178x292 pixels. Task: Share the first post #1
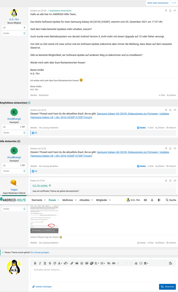coord(166,11)
